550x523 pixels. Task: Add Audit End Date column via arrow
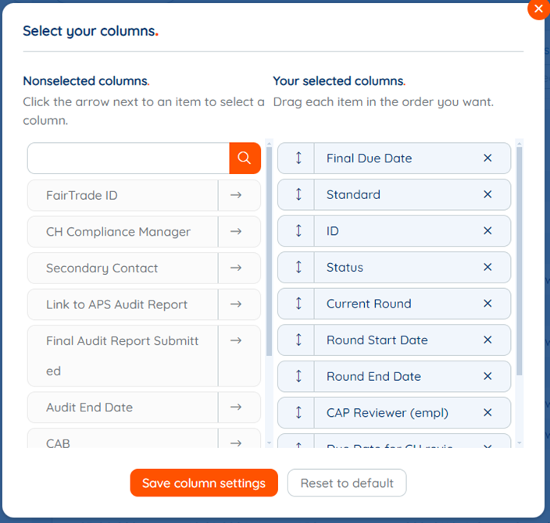pyautogui.click(x=236, y=407)
